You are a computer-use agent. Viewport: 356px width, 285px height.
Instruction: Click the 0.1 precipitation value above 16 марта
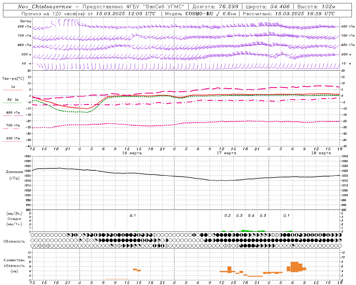[x=133, y=216]
